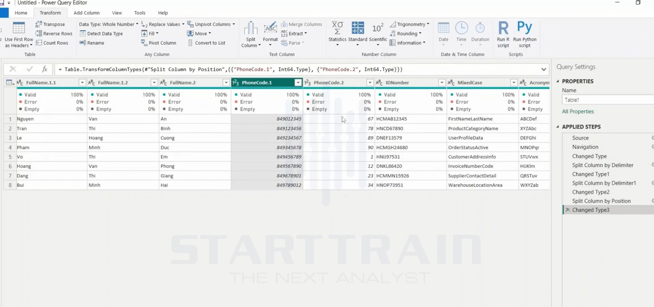Delete the Changed Type3 step
Screen dimensions: 654x307
pyautogui.click(x=568, y=210)
